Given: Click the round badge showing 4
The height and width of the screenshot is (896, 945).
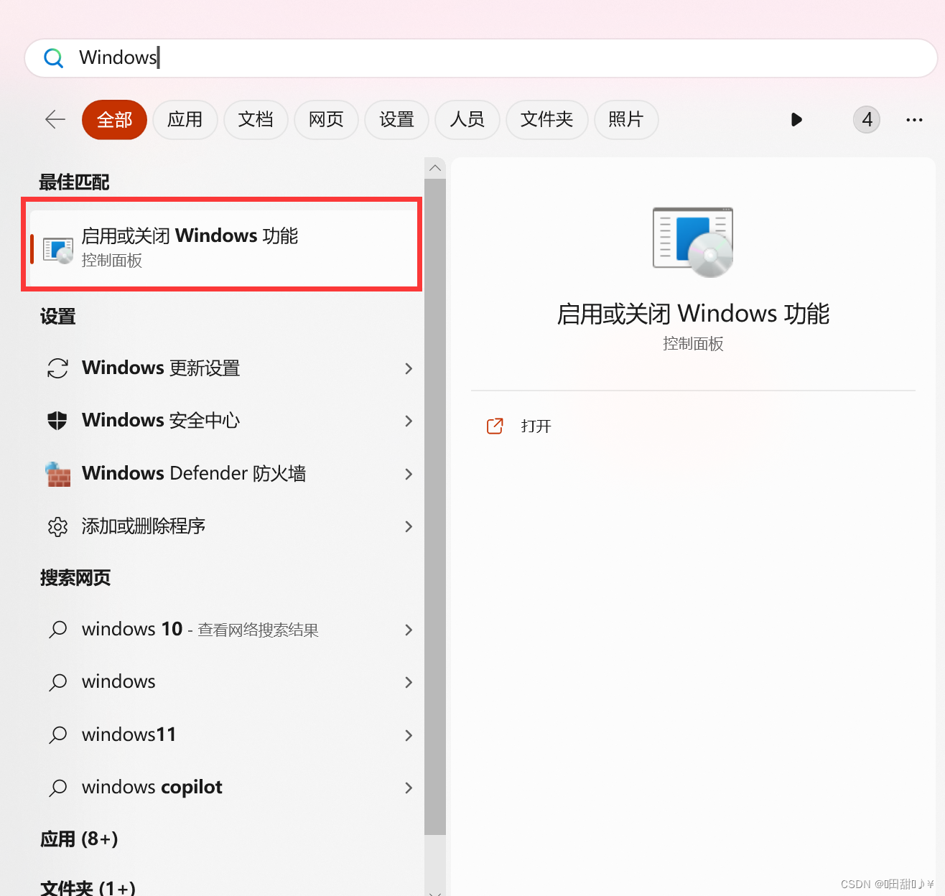Looking at the screenshot, I should [x=867, y=120].
